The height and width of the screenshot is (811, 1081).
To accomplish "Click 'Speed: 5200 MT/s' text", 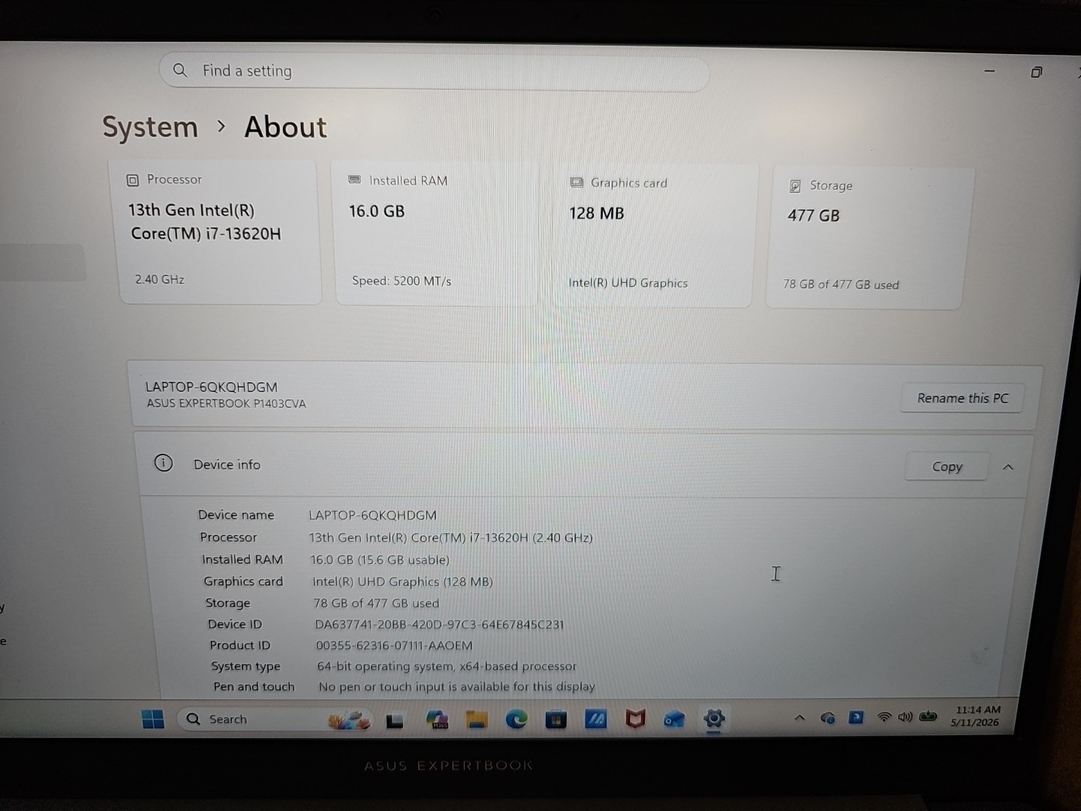I will pyautogui.click(x=402, y=281).
